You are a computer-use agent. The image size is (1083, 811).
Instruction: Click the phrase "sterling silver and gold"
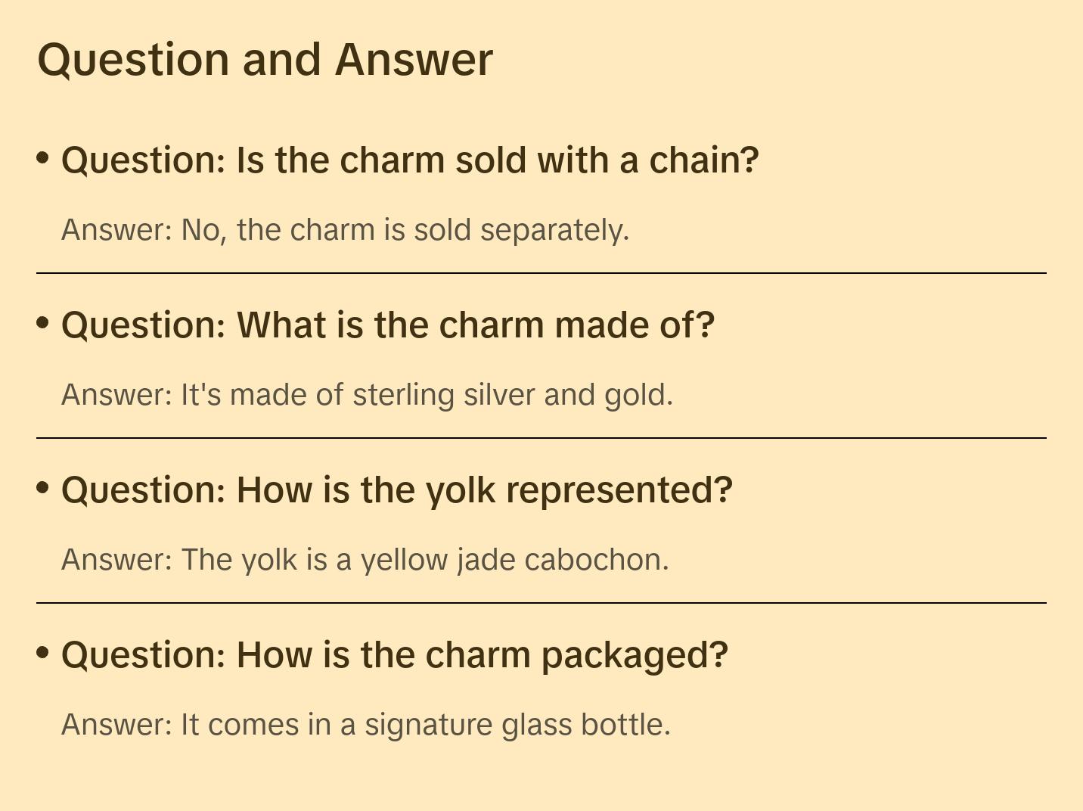tap(511, 395)
